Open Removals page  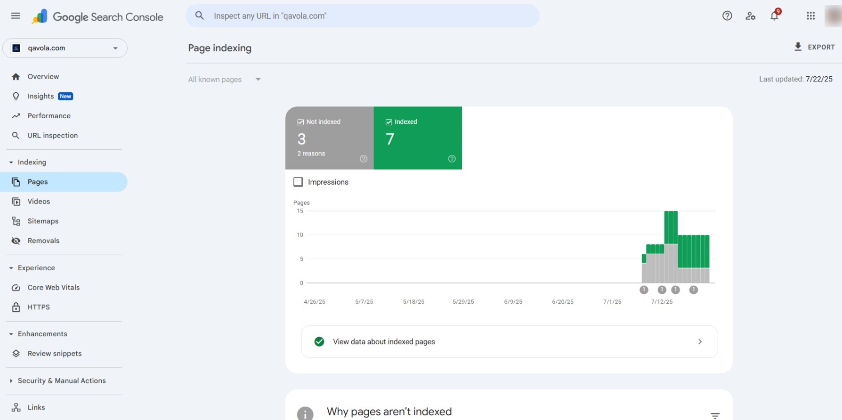click(x=43, y=241)
